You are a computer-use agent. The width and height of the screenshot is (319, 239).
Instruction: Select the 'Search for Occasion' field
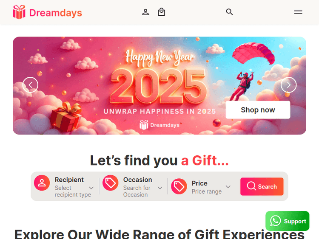tap(137, 191)
